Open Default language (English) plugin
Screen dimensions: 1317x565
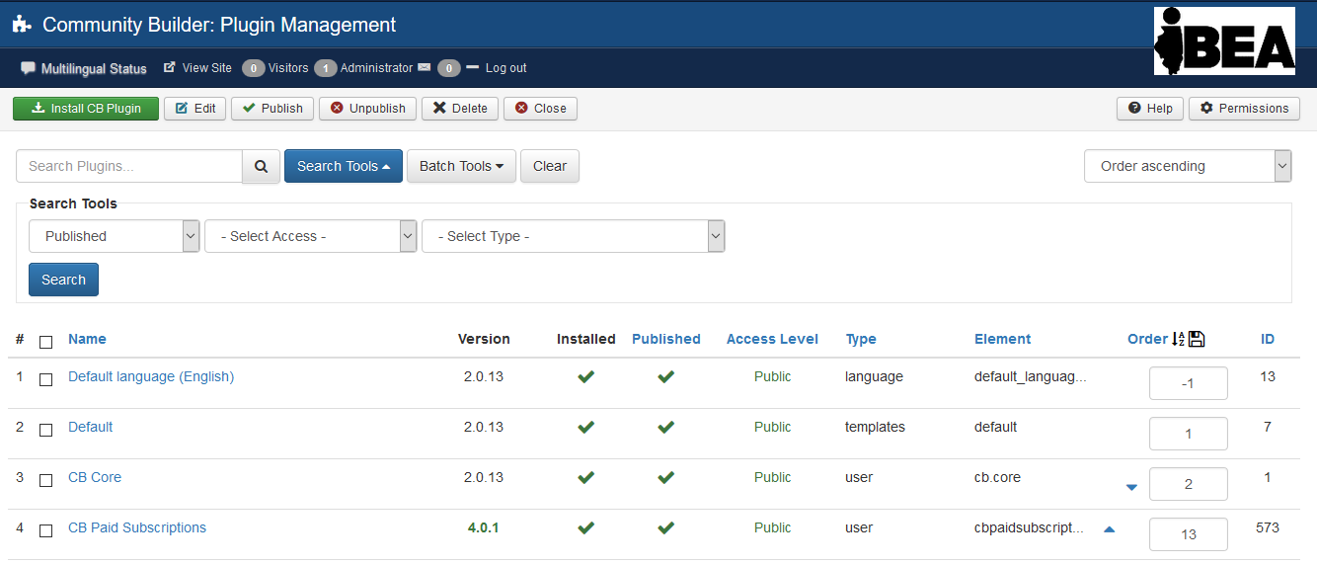(x=151, y=376)
